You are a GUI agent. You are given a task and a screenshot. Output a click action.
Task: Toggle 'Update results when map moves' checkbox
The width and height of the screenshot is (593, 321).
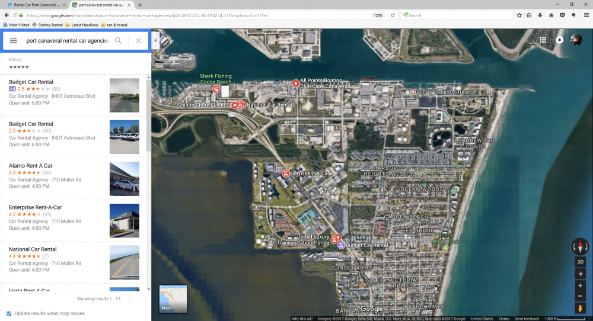tap(8, 313)
